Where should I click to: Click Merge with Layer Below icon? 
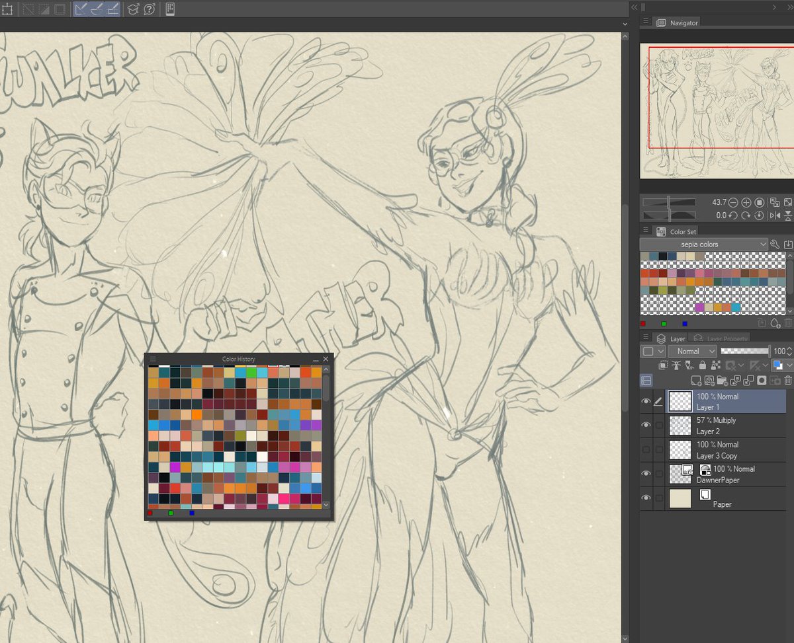[748, 380]
